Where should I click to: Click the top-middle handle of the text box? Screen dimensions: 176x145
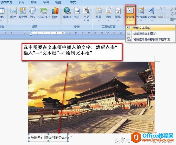(x=48, y=134)
